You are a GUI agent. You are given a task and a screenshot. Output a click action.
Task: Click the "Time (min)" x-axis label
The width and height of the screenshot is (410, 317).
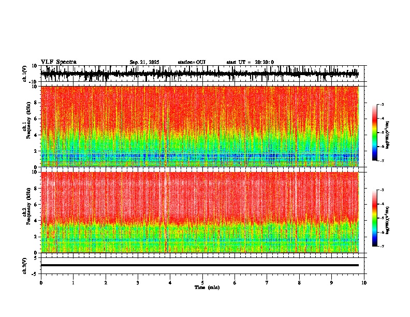207,287
